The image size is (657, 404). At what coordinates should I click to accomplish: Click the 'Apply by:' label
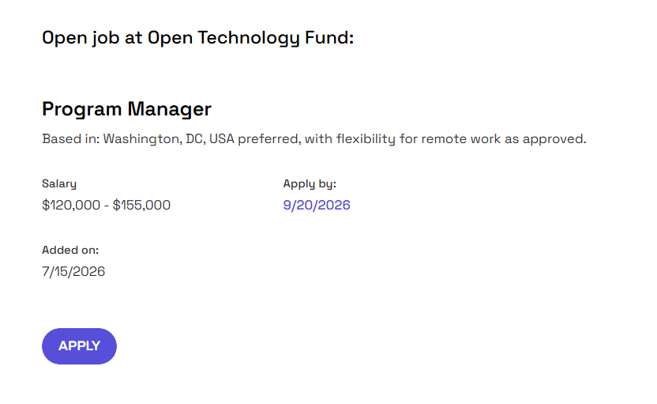tap(310, 183)
